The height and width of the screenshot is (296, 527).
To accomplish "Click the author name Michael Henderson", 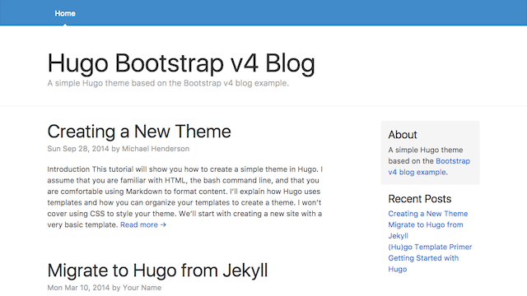I will pos(156,149).
